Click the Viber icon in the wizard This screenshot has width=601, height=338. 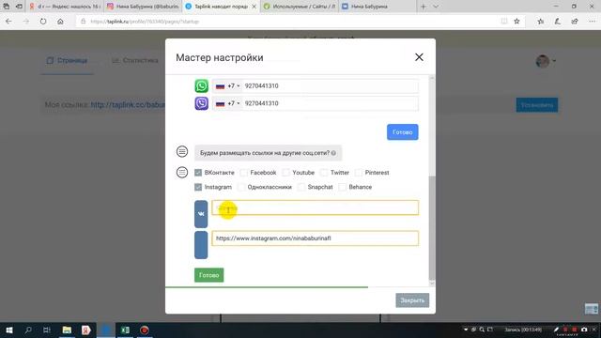click(x=201, y=103)
